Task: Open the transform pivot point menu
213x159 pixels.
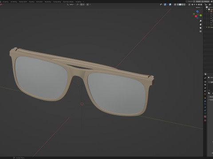Action: pos(78,4)
